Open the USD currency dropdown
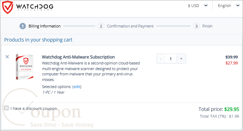 [197, 6]
